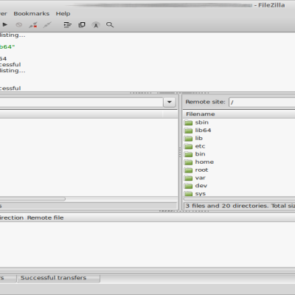Click the local pane horizontal scrollbar
295x295 pixels.
[x=32, y=198]
